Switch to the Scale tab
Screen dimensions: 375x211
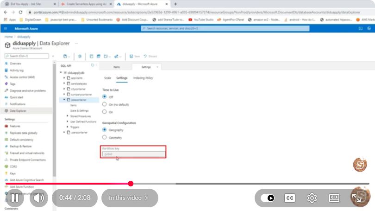point(107,78)
